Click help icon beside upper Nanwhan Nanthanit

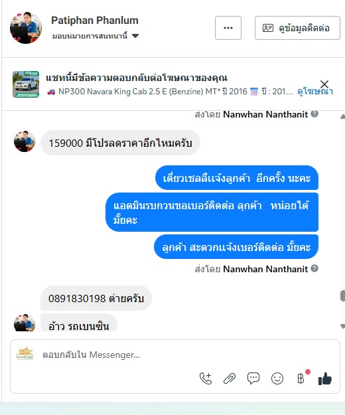click(x=314, y=114)
